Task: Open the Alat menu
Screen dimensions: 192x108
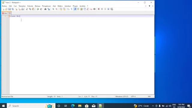Action: [54, 6]
